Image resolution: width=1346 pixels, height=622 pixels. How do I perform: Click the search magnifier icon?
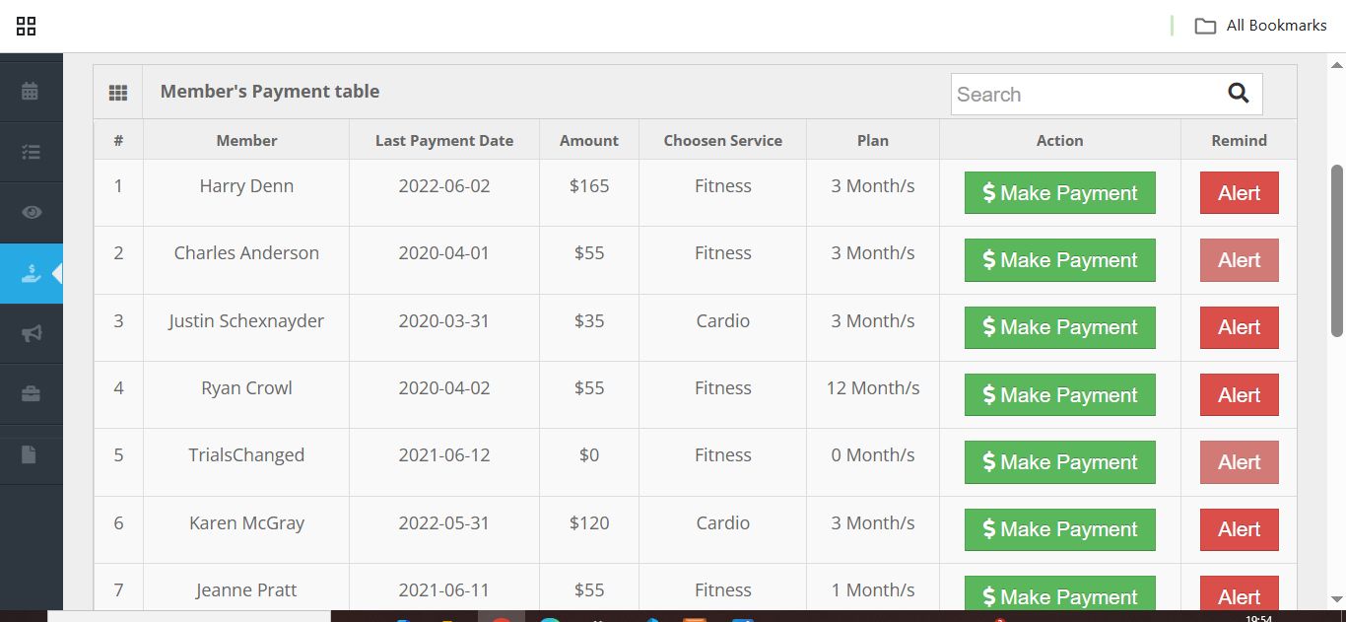coord(1239,94)
